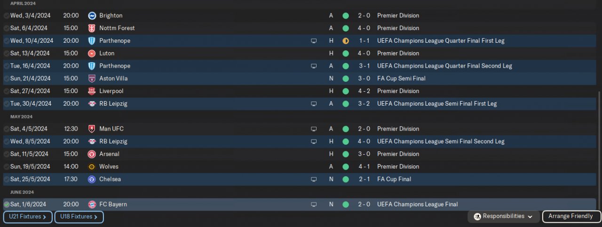
Task: Click TV icon on Man UFC fixture
Action: (x=314, y=129)
